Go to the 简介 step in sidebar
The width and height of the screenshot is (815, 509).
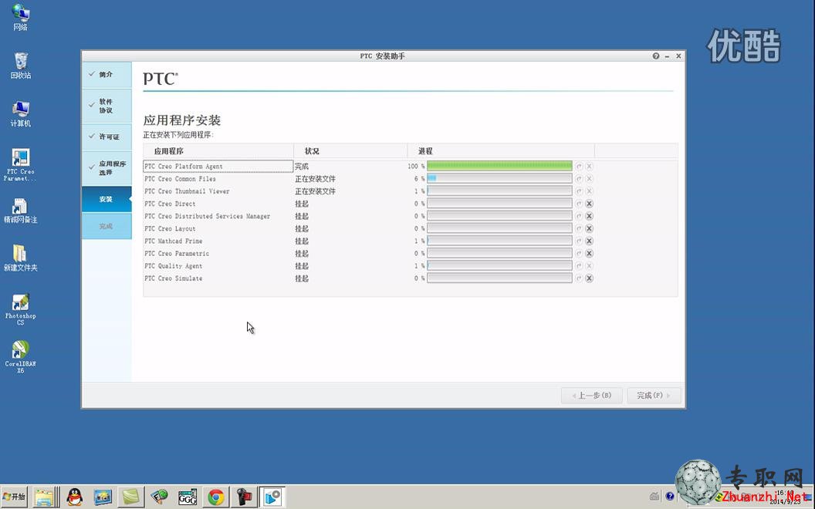tap(107, 74)
